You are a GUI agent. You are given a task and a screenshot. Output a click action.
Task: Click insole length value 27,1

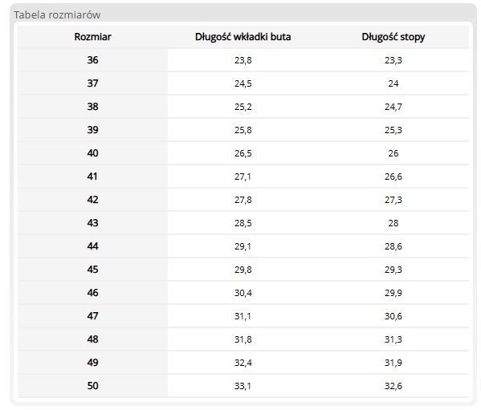pos(243,177)
